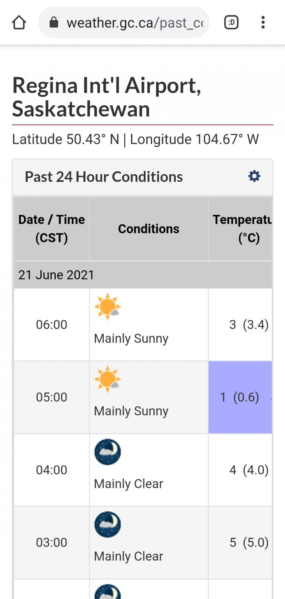This screenshot has width=285, height=599.
Task: Select the Conditions column header
Action: click(x=149, y=228)
